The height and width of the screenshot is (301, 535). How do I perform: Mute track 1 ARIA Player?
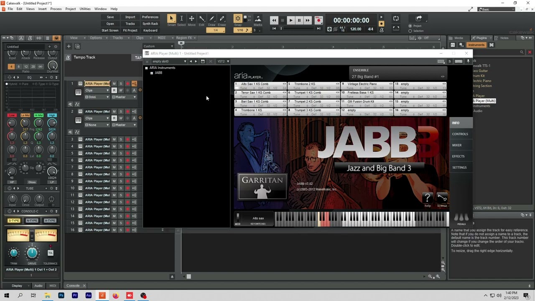coord(114,84)
